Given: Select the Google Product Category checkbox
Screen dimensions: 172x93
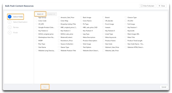Looking at the screenshot, I should click(x=37, y=27).
